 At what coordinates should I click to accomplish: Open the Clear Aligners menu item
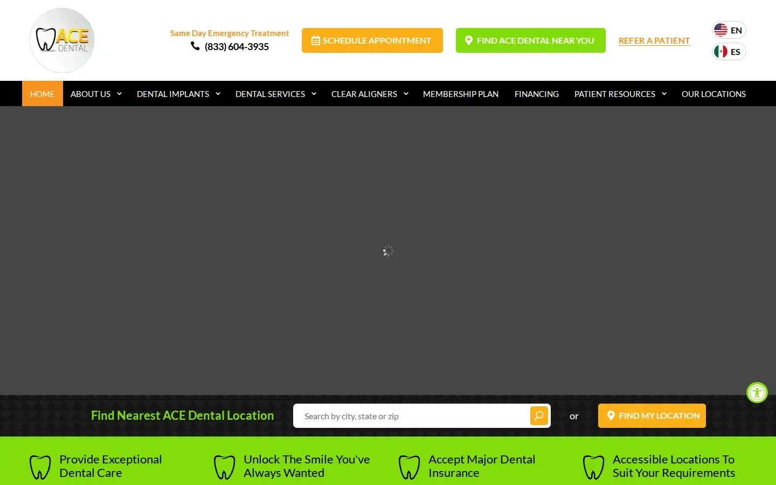coord(364,94)
